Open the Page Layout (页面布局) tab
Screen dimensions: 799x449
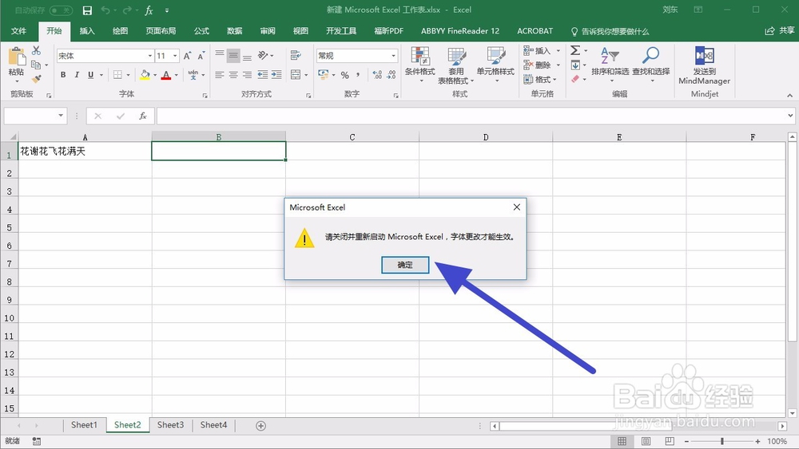[161, 31]
